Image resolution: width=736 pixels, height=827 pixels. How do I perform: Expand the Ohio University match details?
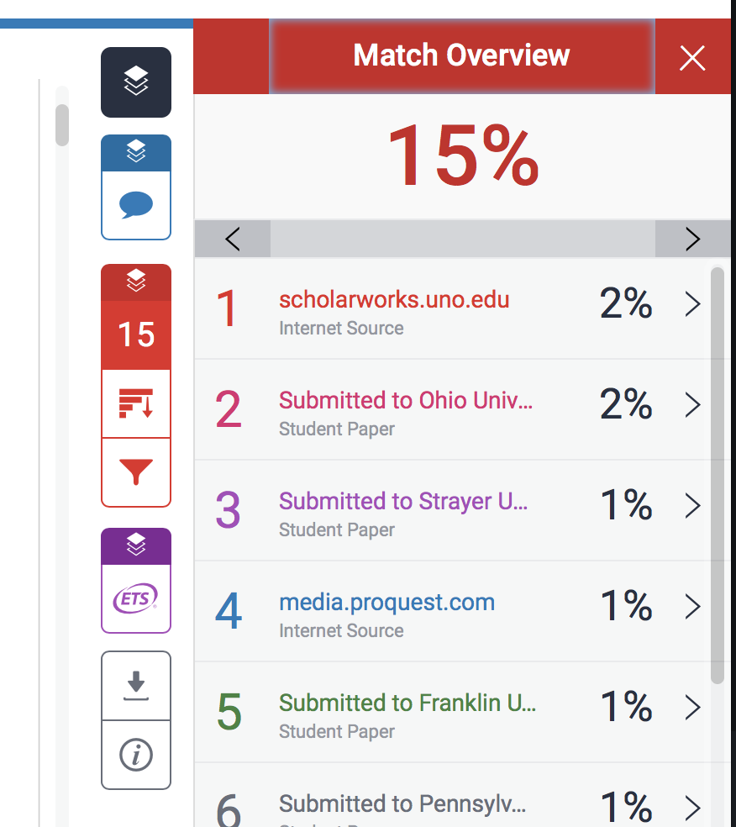point(692,406)
